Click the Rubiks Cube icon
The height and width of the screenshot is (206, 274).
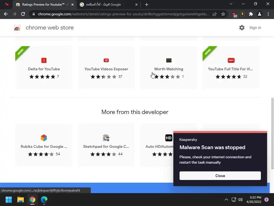pyautogui.click(x=44, y=138)
